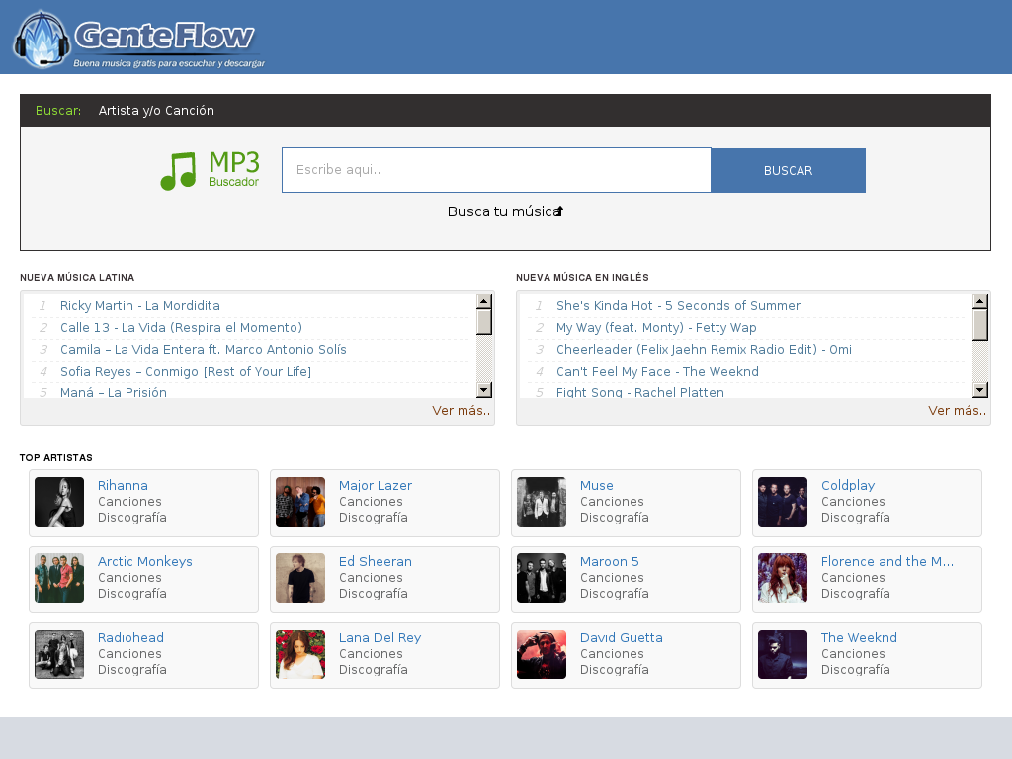1012x759 pixels.
Task: Click the down arrow on the Inglés list scrollbar
Action: [979, 389]
